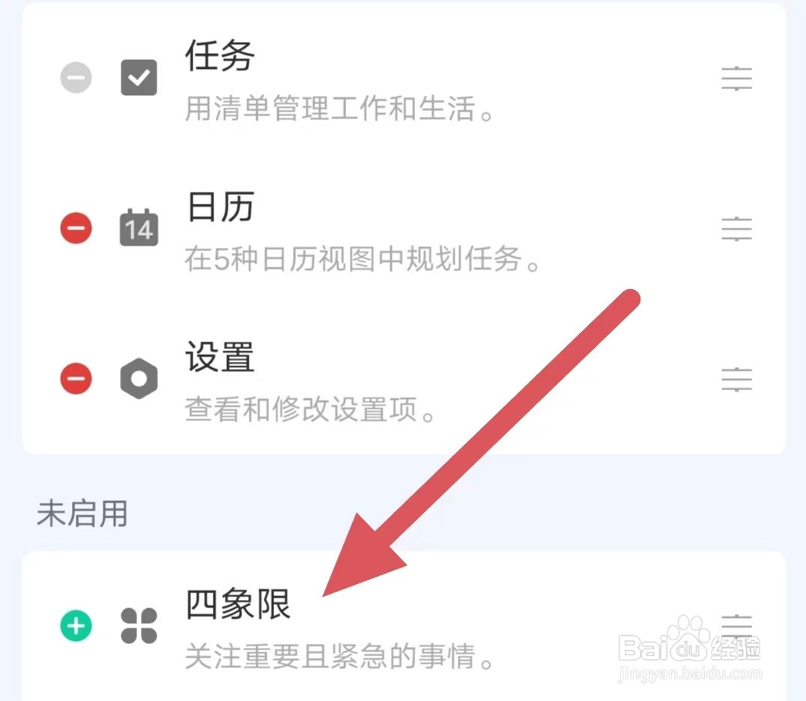This screenshot has height=701, width=806.
Task: Select the 任务 title text
Action: pos(220,55)
